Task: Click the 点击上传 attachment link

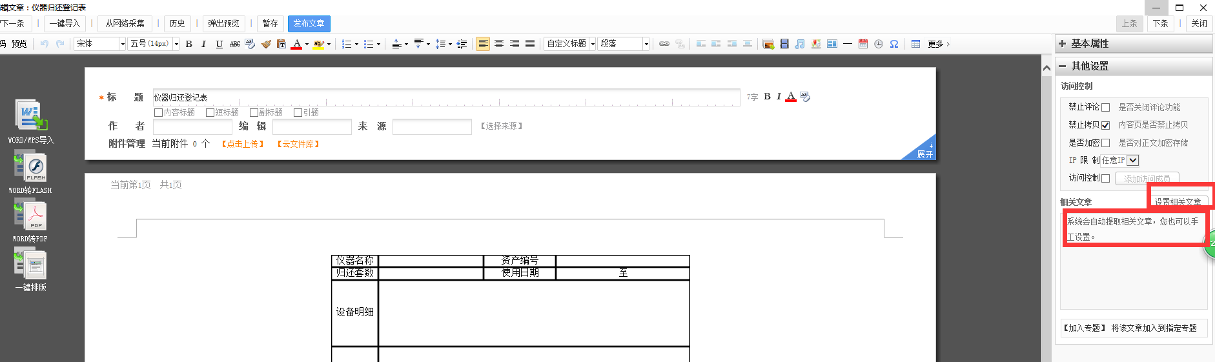Action: click(x=243, y=144)
